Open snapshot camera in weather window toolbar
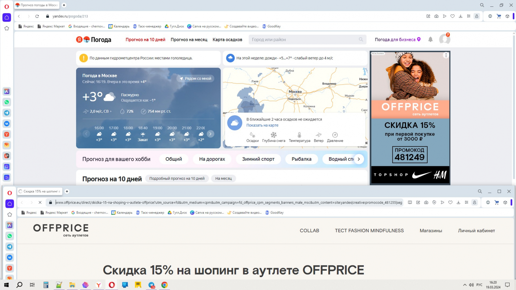Viewport: 516px width, 290px height. 436,16
